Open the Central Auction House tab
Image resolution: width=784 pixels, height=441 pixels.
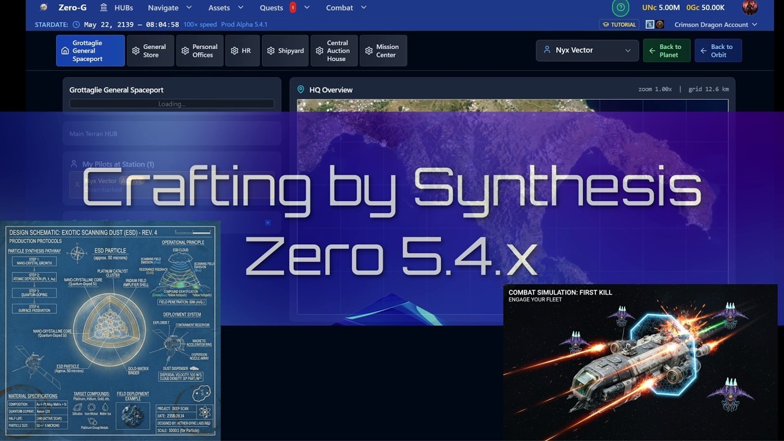coord(334,51)
